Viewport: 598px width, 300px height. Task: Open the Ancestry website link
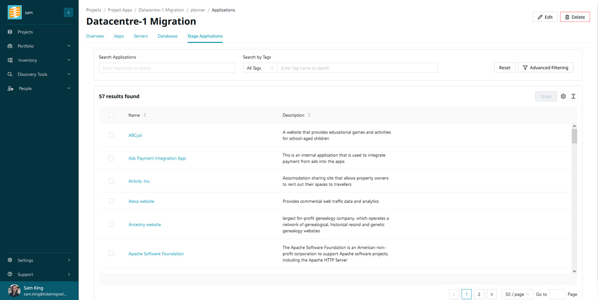145,224
